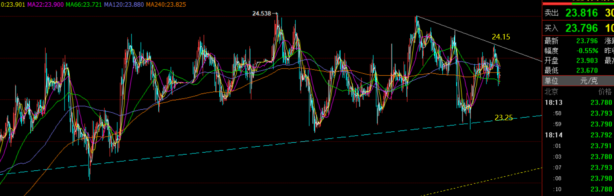Click the MA66:23.721 indicator label
This screenshot has height=196, width=614.
[x=83, y=4]
